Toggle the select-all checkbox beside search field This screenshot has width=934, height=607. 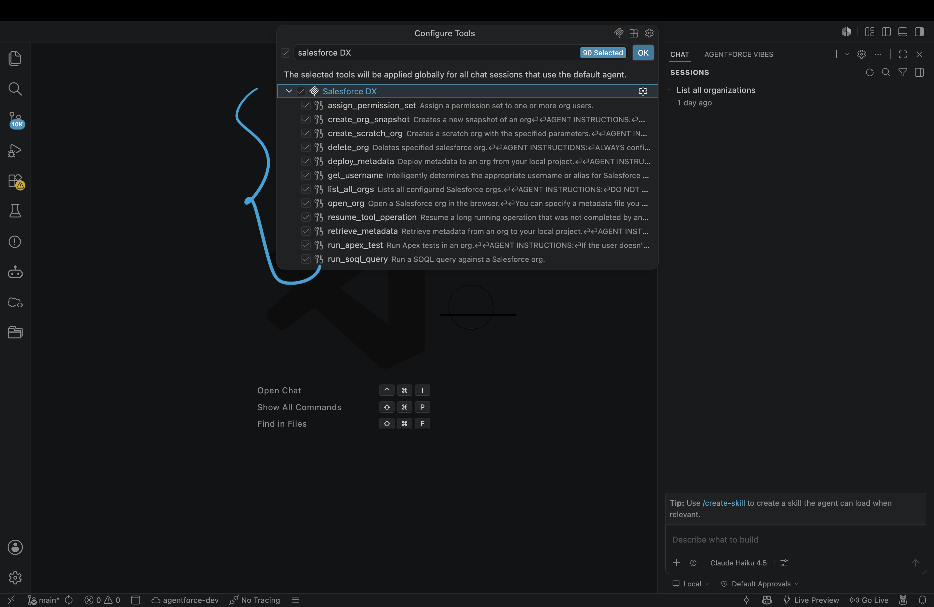(285, 53)
